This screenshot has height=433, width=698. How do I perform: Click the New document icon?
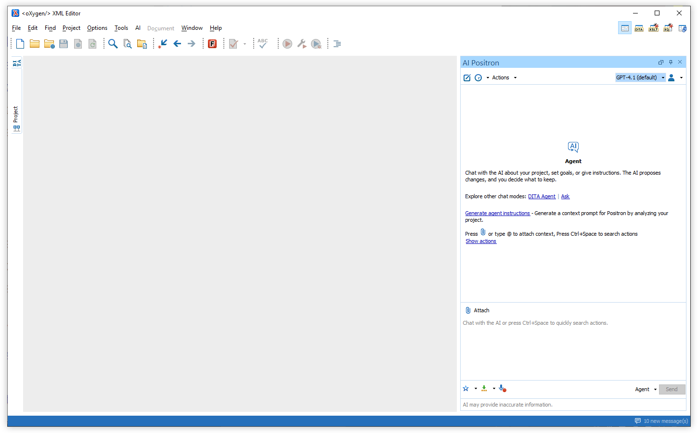pos(20,44)
